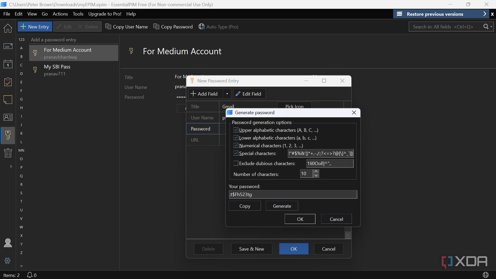Cancel the New Password Entry window

[329, 249]
